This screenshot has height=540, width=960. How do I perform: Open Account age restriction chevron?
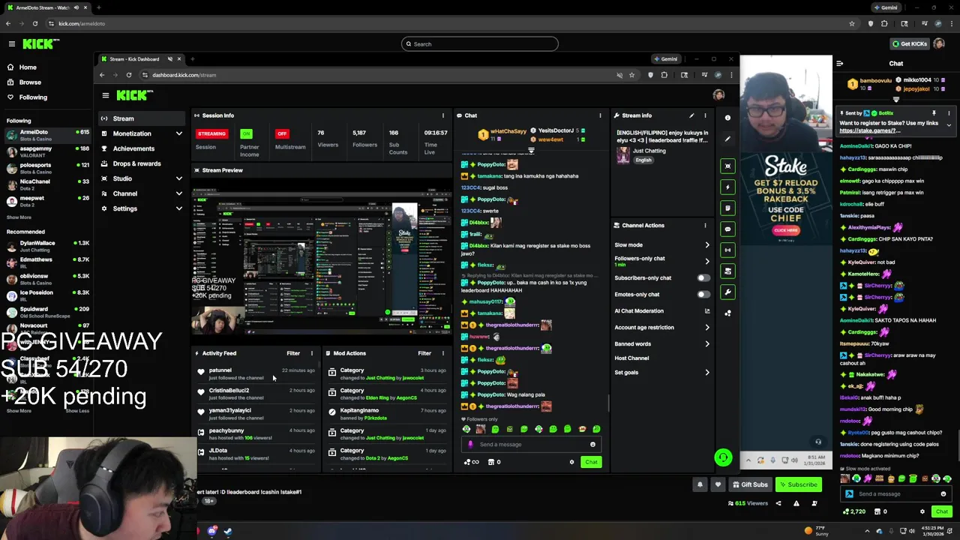[706, 327]
